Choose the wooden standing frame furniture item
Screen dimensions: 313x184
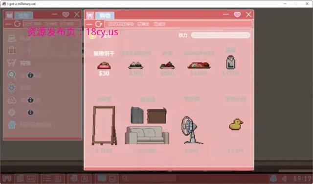click(104, 125)
